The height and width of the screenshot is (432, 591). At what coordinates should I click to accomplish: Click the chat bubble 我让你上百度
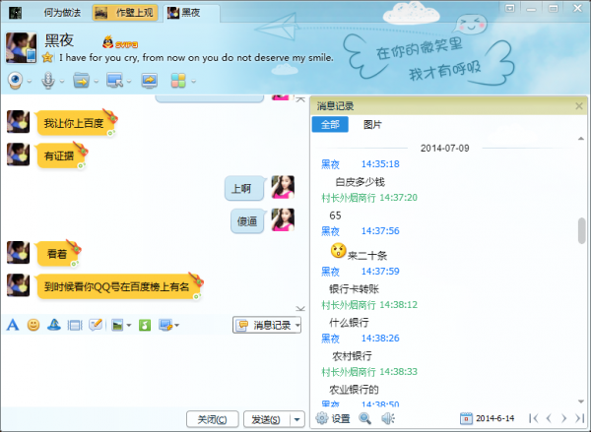74,123
